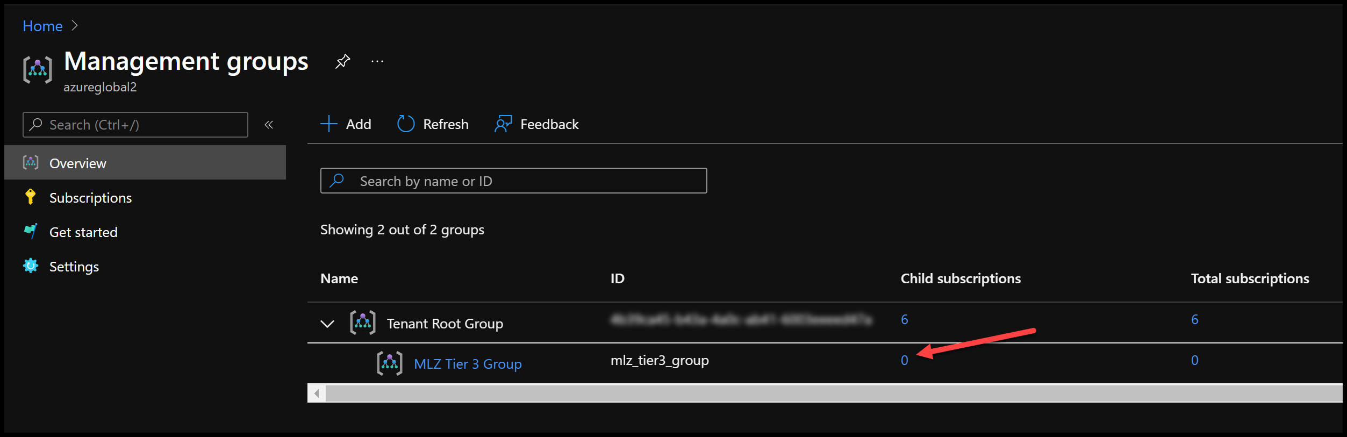Viewport: 1347px width, 437px height.
Task: Click Total subscriptions column header
Action: (1250, 278)
